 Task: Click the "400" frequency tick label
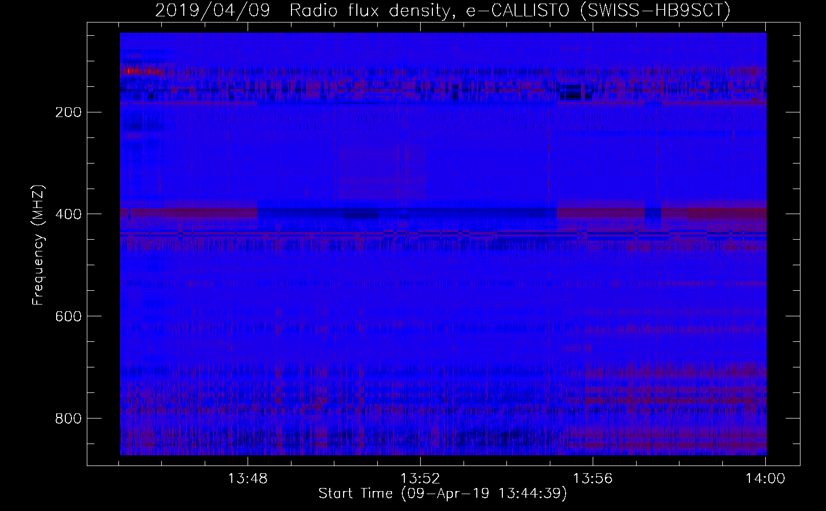pyautogui.click(x=67, y=214)
